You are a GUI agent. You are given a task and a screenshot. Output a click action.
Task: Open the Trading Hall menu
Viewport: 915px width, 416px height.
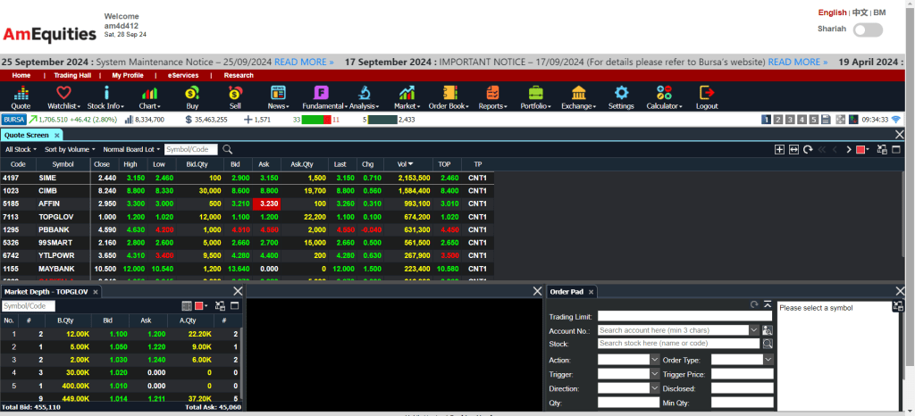coord(73,76)
